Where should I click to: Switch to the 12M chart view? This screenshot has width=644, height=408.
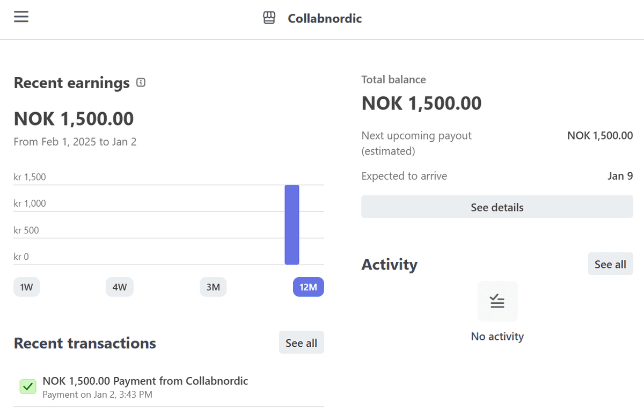click(x=308, y=287)
